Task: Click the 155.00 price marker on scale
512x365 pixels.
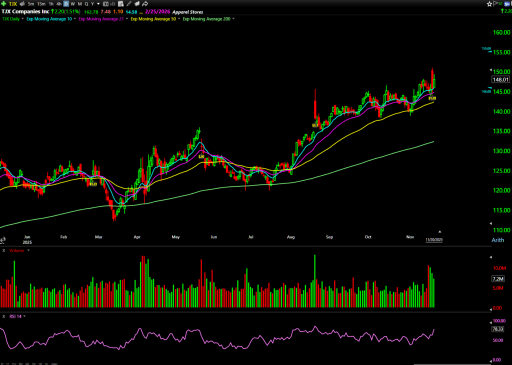Action: click(x=486, y=48)
